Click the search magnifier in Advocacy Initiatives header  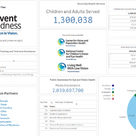(52, 102)
